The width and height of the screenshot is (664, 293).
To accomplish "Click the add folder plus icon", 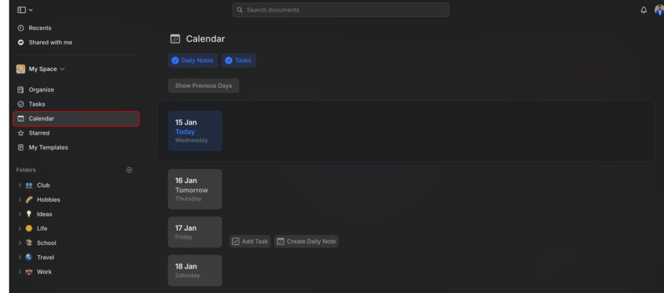I will pyautogui.click(x=129, y=170).
